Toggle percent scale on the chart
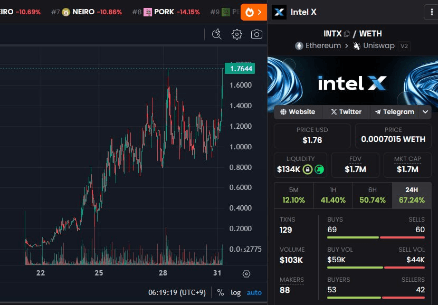 (221, 292)
